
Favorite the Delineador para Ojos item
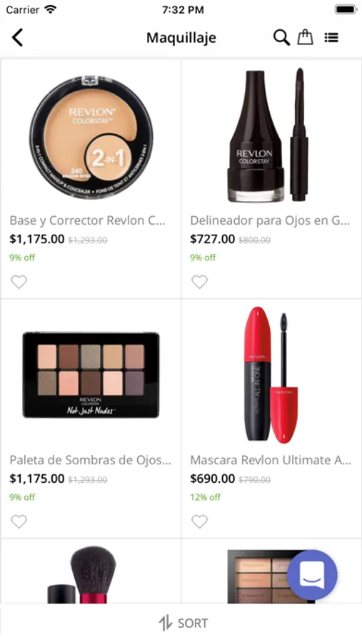[200, 282]
